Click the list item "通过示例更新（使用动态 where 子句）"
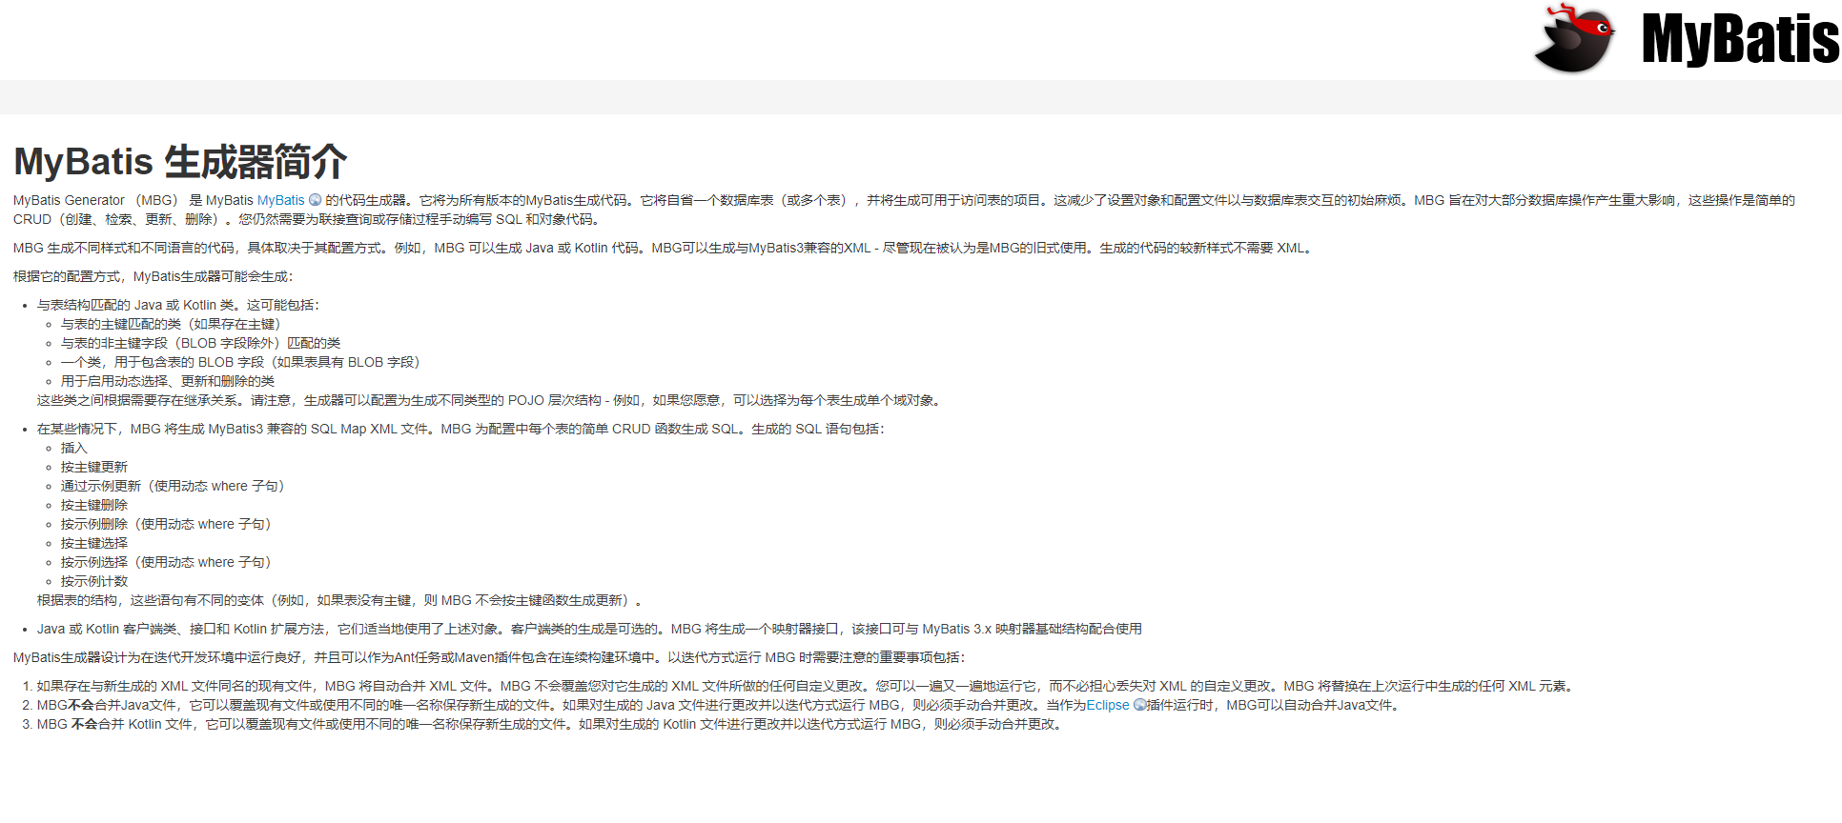This screenshot has height=823, width=1842. pyautogui.click(x=175, y=486)
